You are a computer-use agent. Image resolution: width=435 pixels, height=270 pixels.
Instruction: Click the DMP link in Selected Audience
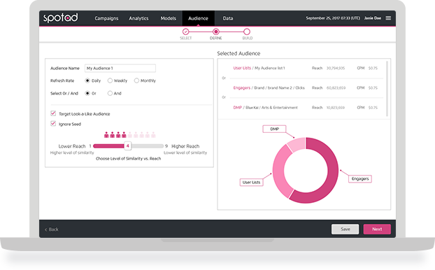238,108
